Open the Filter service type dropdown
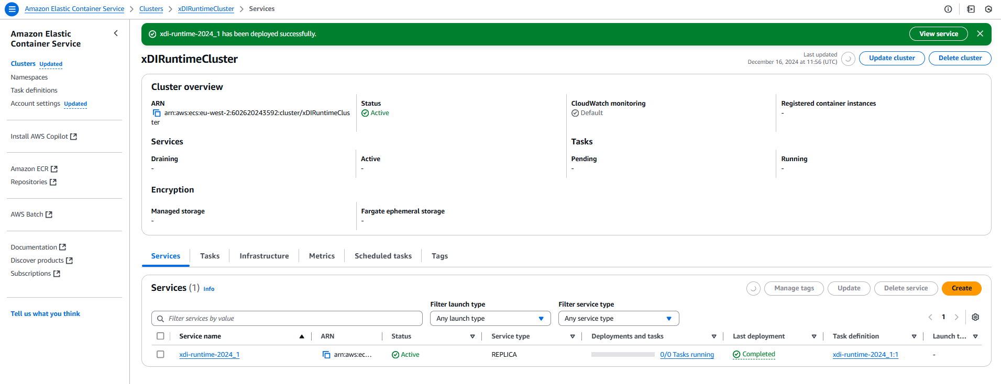 point(619,319)
